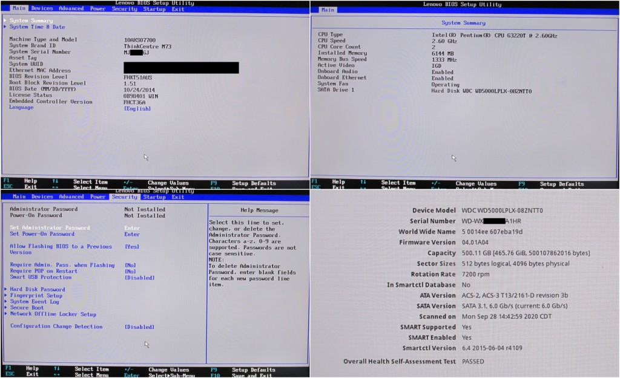Click Memory Bus Speed value 1333 MHz

(444, 60)
